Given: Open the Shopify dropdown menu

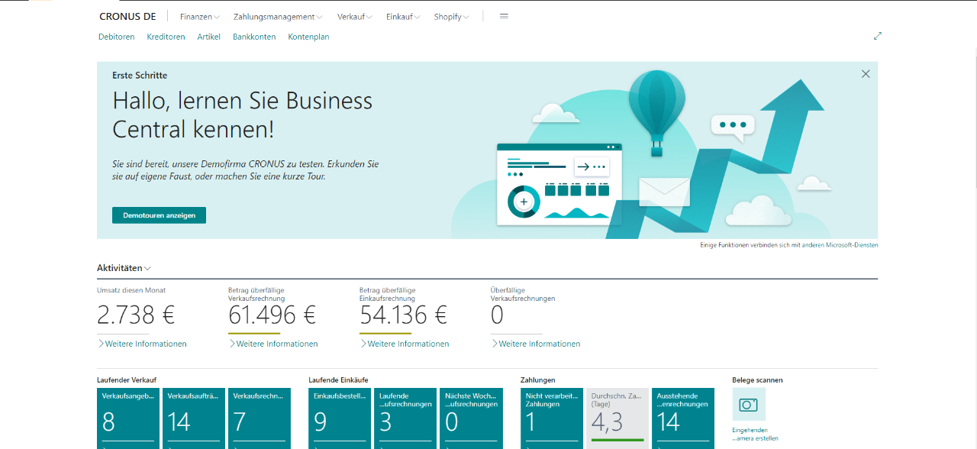Looking at the screenshot, I should 452,17.
